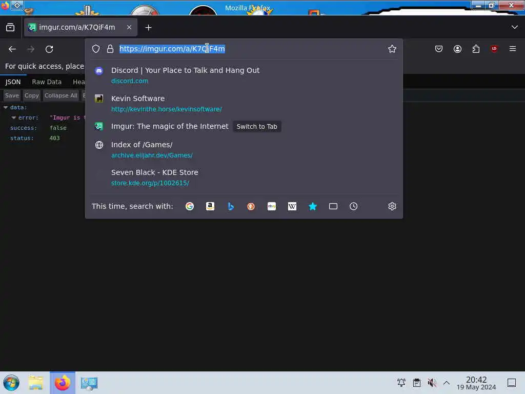Open the Extensions puzzle icon
This screenshot has height=394, width=525.
click(476, 49)
